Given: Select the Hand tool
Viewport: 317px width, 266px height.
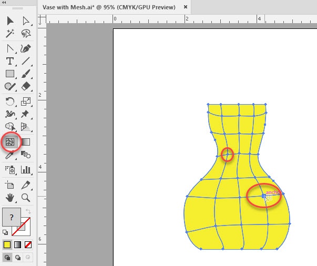Looking at the screenshot, I should 10,198.
